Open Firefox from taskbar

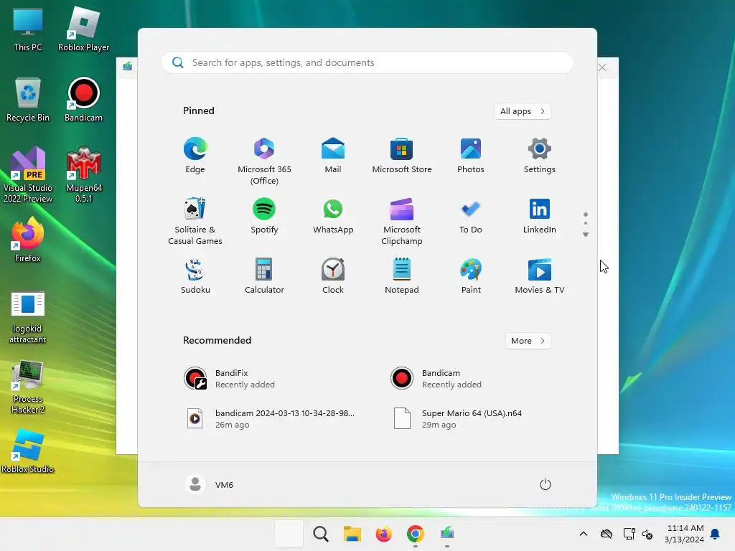(383, 534)
